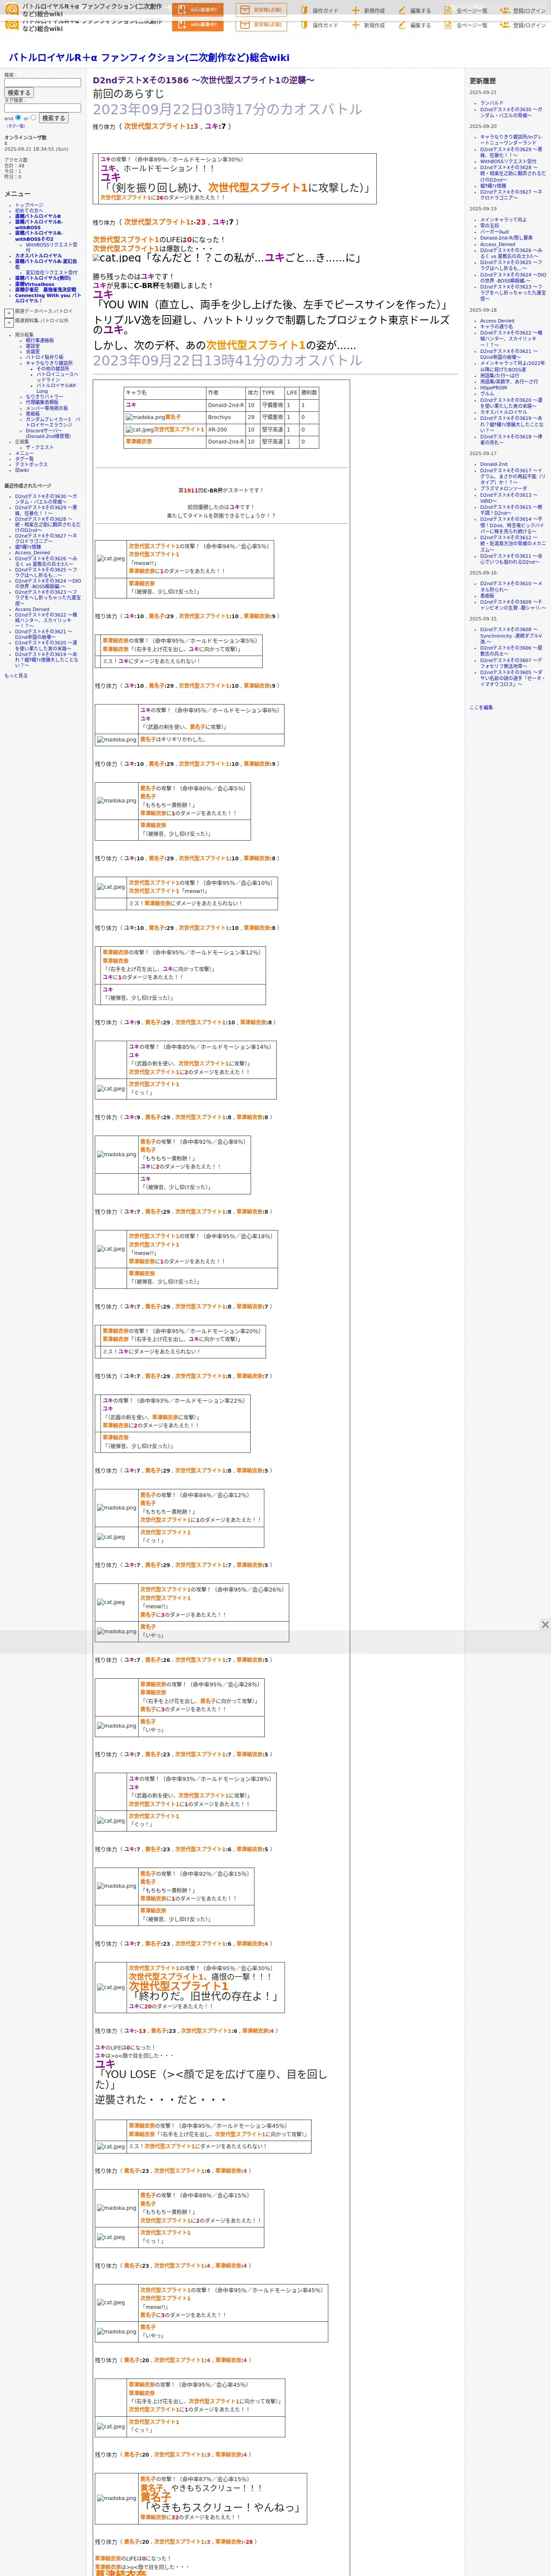Open バーガー0ω0 in the 更新履歴 list
Viewport: 551px width, 2576px height.
coord(494,232)
